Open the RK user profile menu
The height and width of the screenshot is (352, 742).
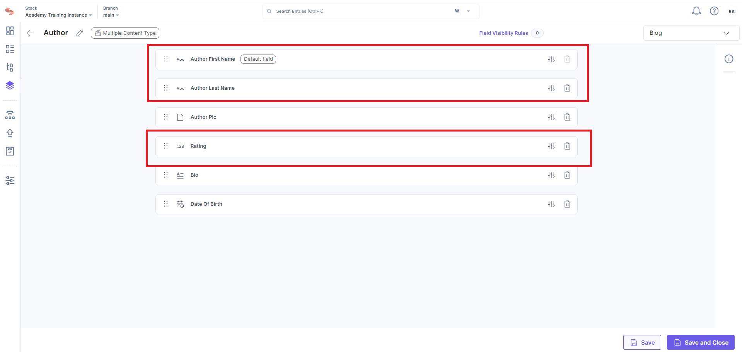(x=732, y=11)
